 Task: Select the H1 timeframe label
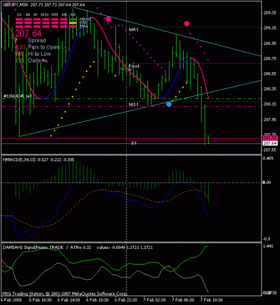(x=36, y=15)
